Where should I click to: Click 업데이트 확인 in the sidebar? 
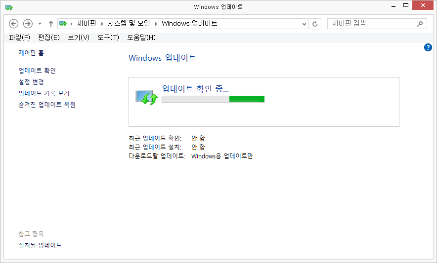click(37, 71)
